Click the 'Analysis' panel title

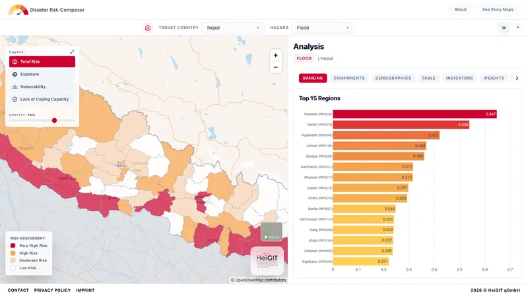(x=308, y=46)
